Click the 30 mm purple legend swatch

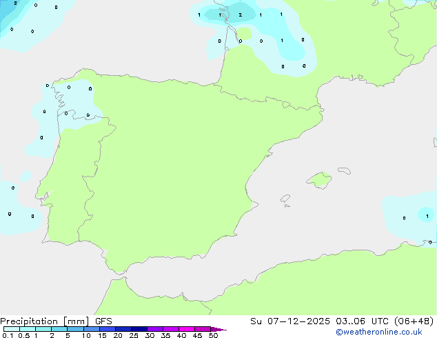click(x=154, y=329)
